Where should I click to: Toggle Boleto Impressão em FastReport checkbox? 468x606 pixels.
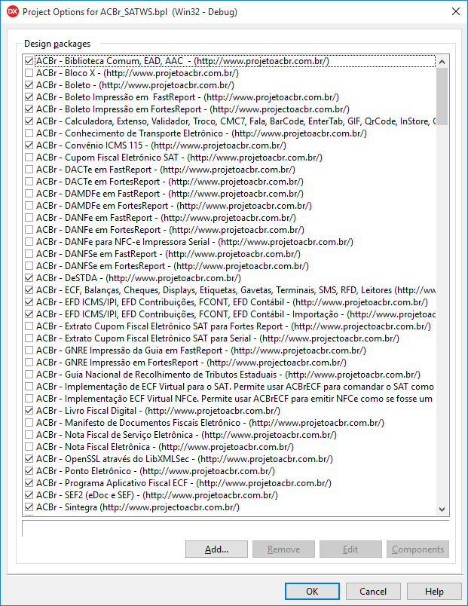tap(29, 97)
